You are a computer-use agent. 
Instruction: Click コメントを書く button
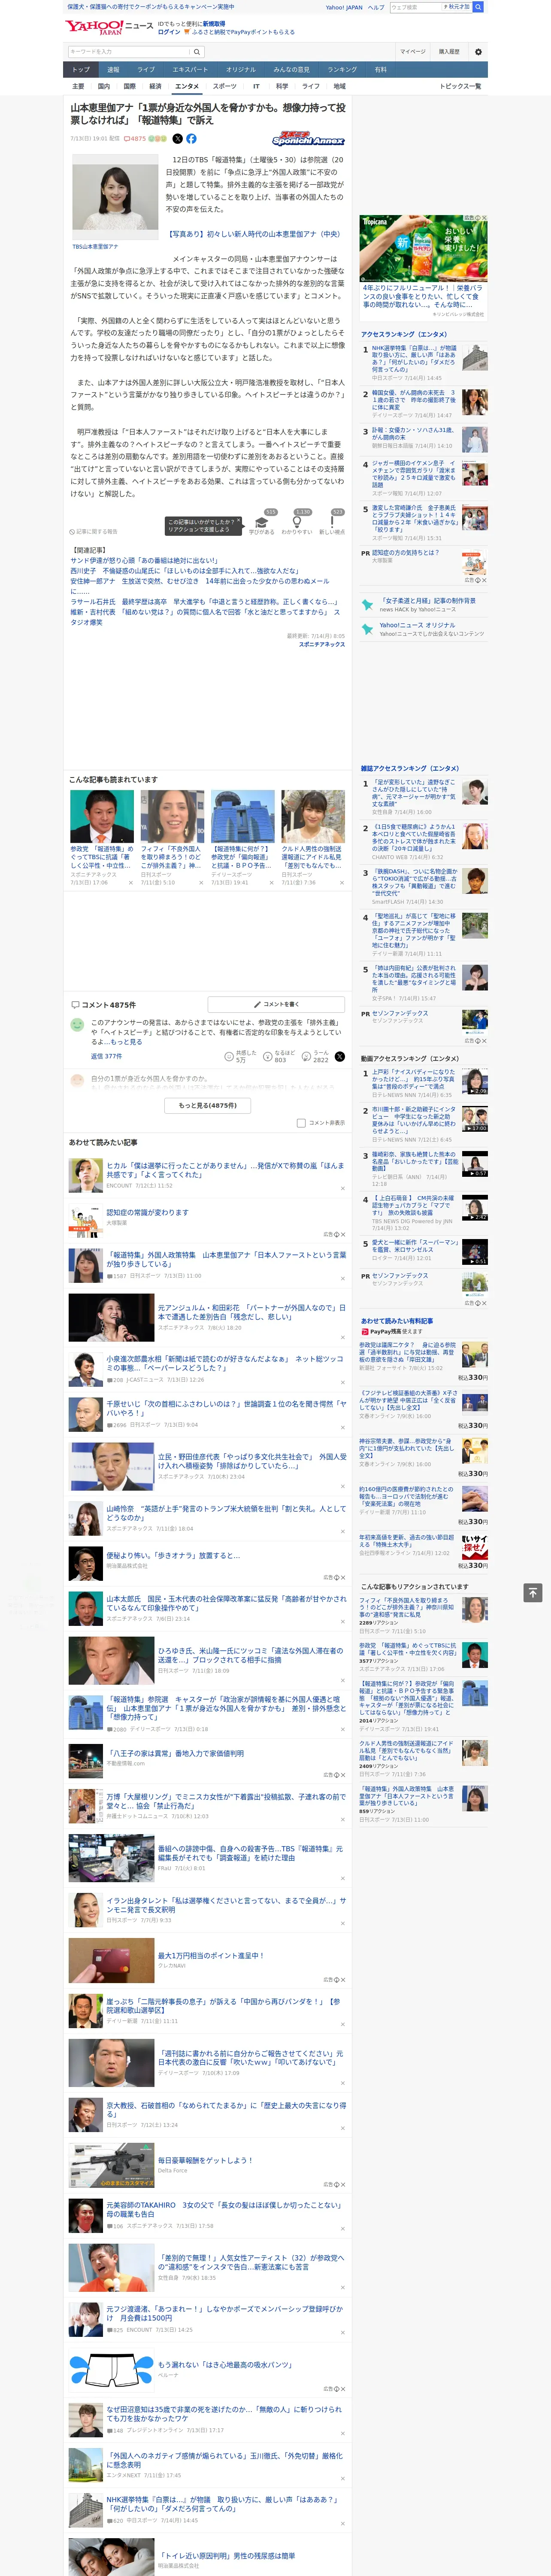pyautogui.click(x=276, y=1004)
